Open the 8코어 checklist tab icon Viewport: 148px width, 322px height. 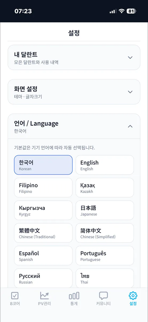[15, 296]
